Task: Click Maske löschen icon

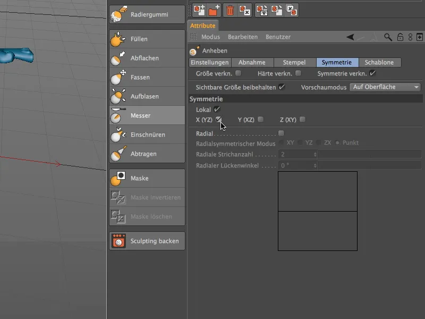Action: tap(118, 217)
